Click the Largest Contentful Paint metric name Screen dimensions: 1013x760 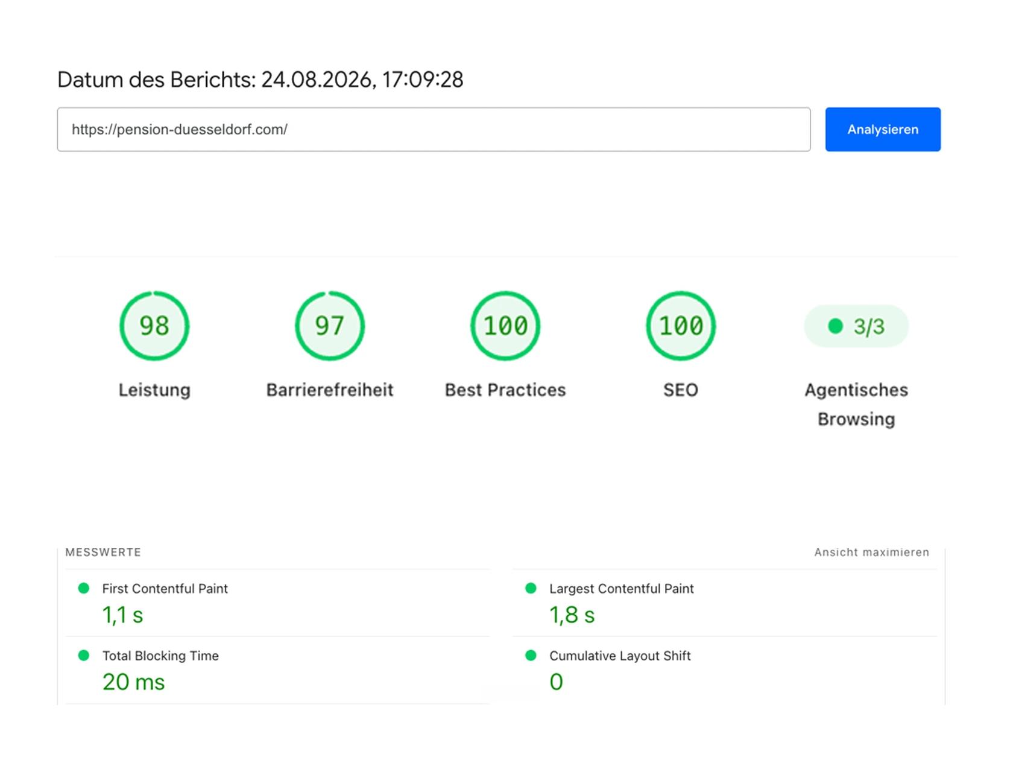pos(622,589)
